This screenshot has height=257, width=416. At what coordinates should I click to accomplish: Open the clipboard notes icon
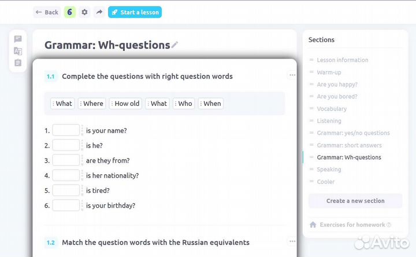click(x=18, y=63)
